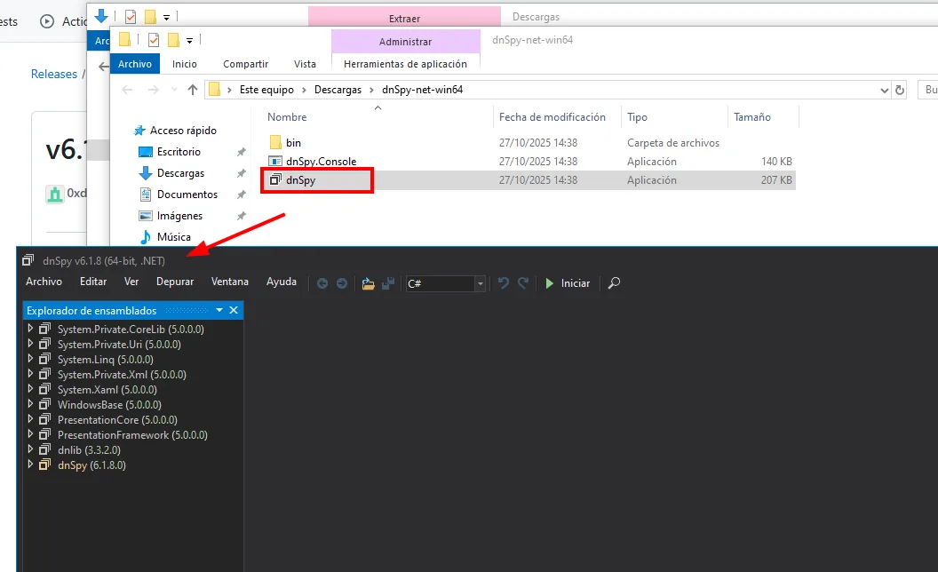938x572 pixels.
Task: Expand the System.Private.Uri node
Action: point(30,344)
